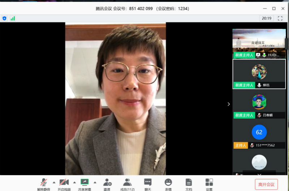Viewport: 289px width, 191px height.
Task: Click the 20:19 meeting timer
Action: click(x=267, y=18)
